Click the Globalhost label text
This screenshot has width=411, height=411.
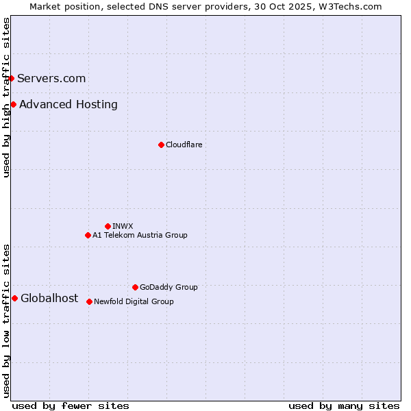coord(49,298)
